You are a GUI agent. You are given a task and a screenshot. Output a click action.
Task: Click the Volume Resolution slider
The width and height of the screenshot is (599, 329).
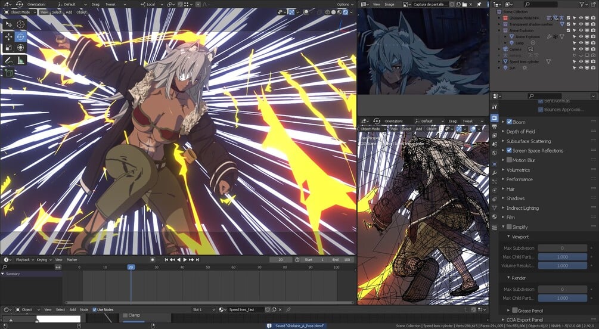click(x=562, y=265)
